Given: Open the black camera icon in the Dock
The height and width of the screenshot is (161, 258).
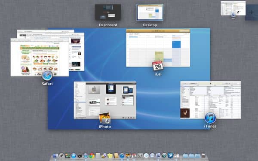Looking at the screenshot, I should click(80, 156).
